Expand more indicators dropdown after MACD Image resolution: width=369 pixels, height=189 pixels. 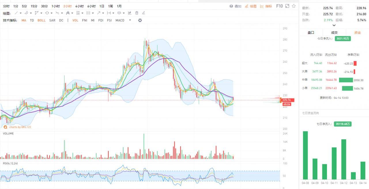[x=130, y=20]
